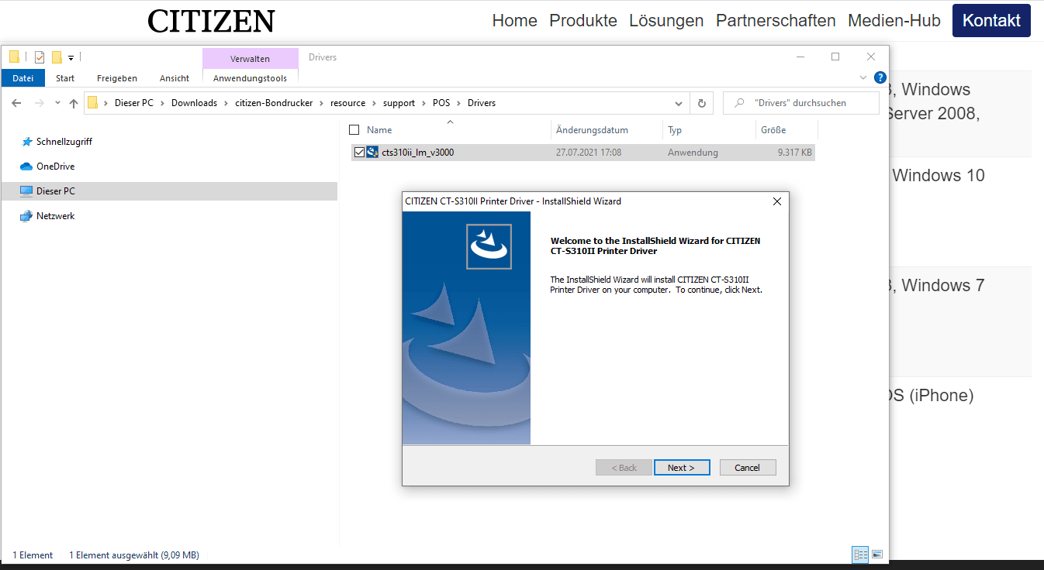Open the recent locations dropdown arrow

57,103
